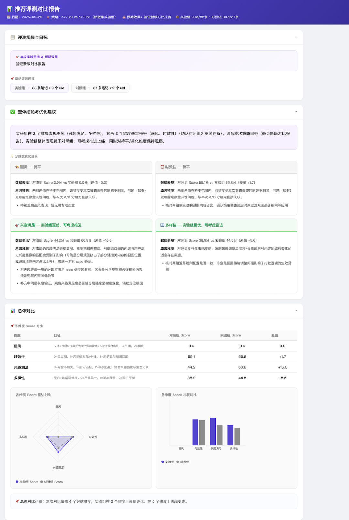Click the target icon beside 本次实验目标 & 预期效果

pyautogui.click(x=17, y=57)
